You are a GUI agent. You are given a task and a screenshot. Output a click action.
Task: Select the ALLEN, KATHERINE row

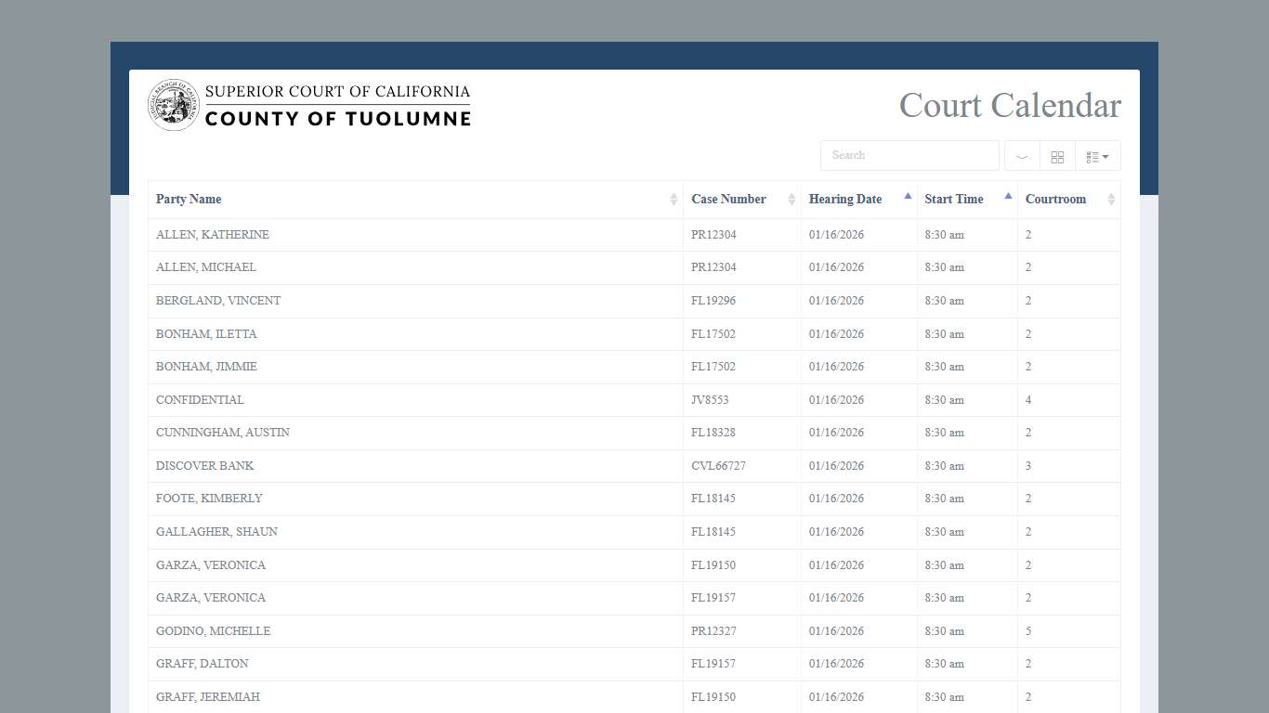[x=213, y=235]
